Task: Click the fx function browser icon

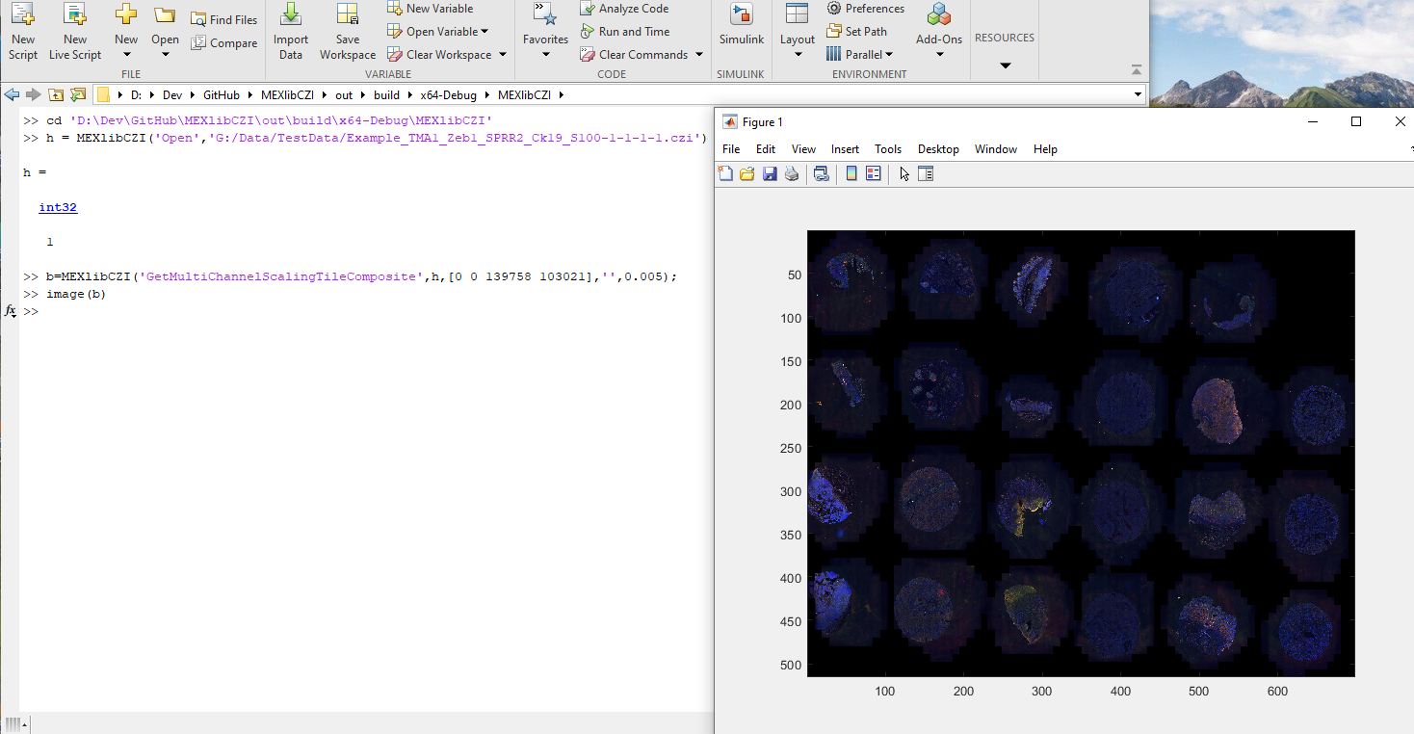Action: (11, 311)
